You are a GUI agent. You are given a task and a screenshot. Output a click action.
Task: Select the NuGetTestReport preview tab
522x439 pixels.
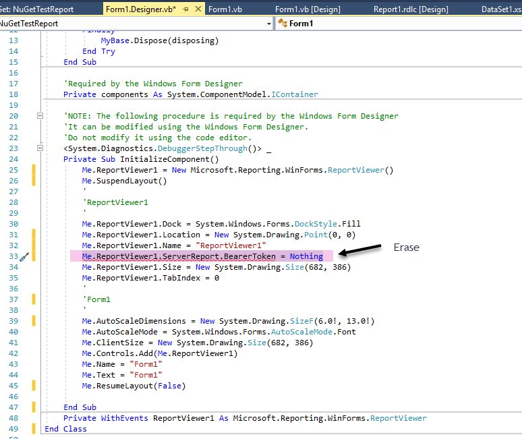click(x=36, y=9)
